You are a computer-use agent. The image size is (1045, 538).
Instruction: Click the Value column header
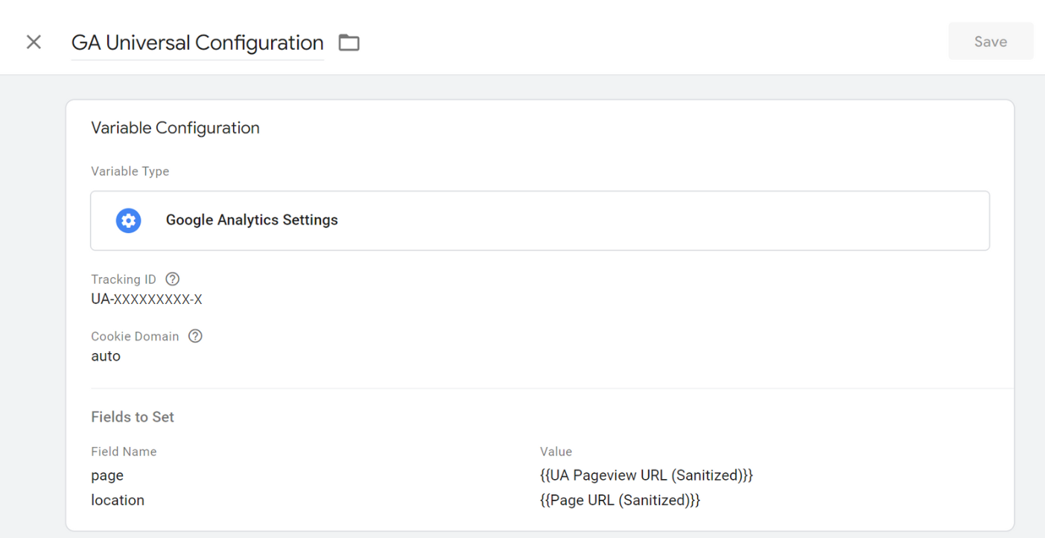point(556,452)
